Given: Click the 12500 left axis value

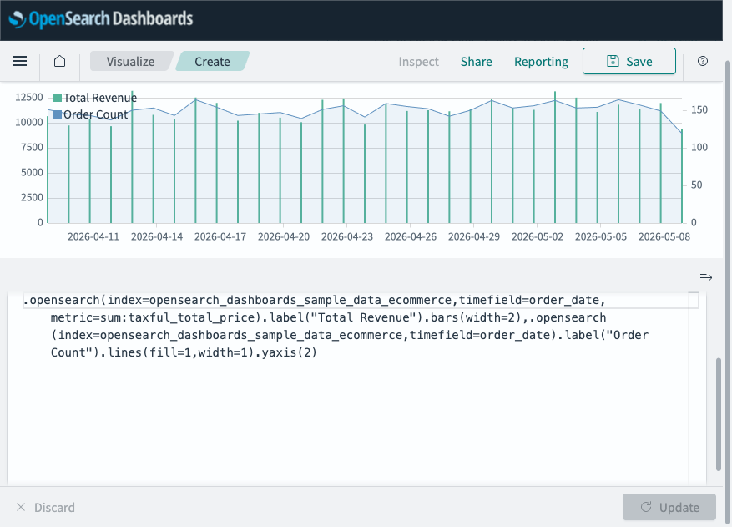Looking at the screenshot, I should [29, 97].
